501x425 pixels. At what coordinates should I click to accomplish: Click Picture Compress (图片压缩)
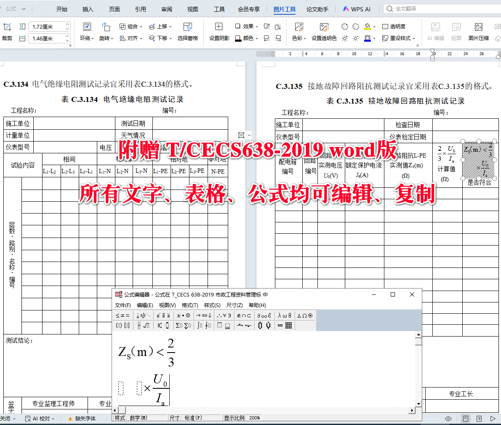click(x=479, y=32)
